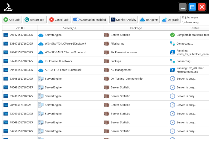Cancel the selected job with Cancel Job

pyautogui.click(x=59, y=20)
